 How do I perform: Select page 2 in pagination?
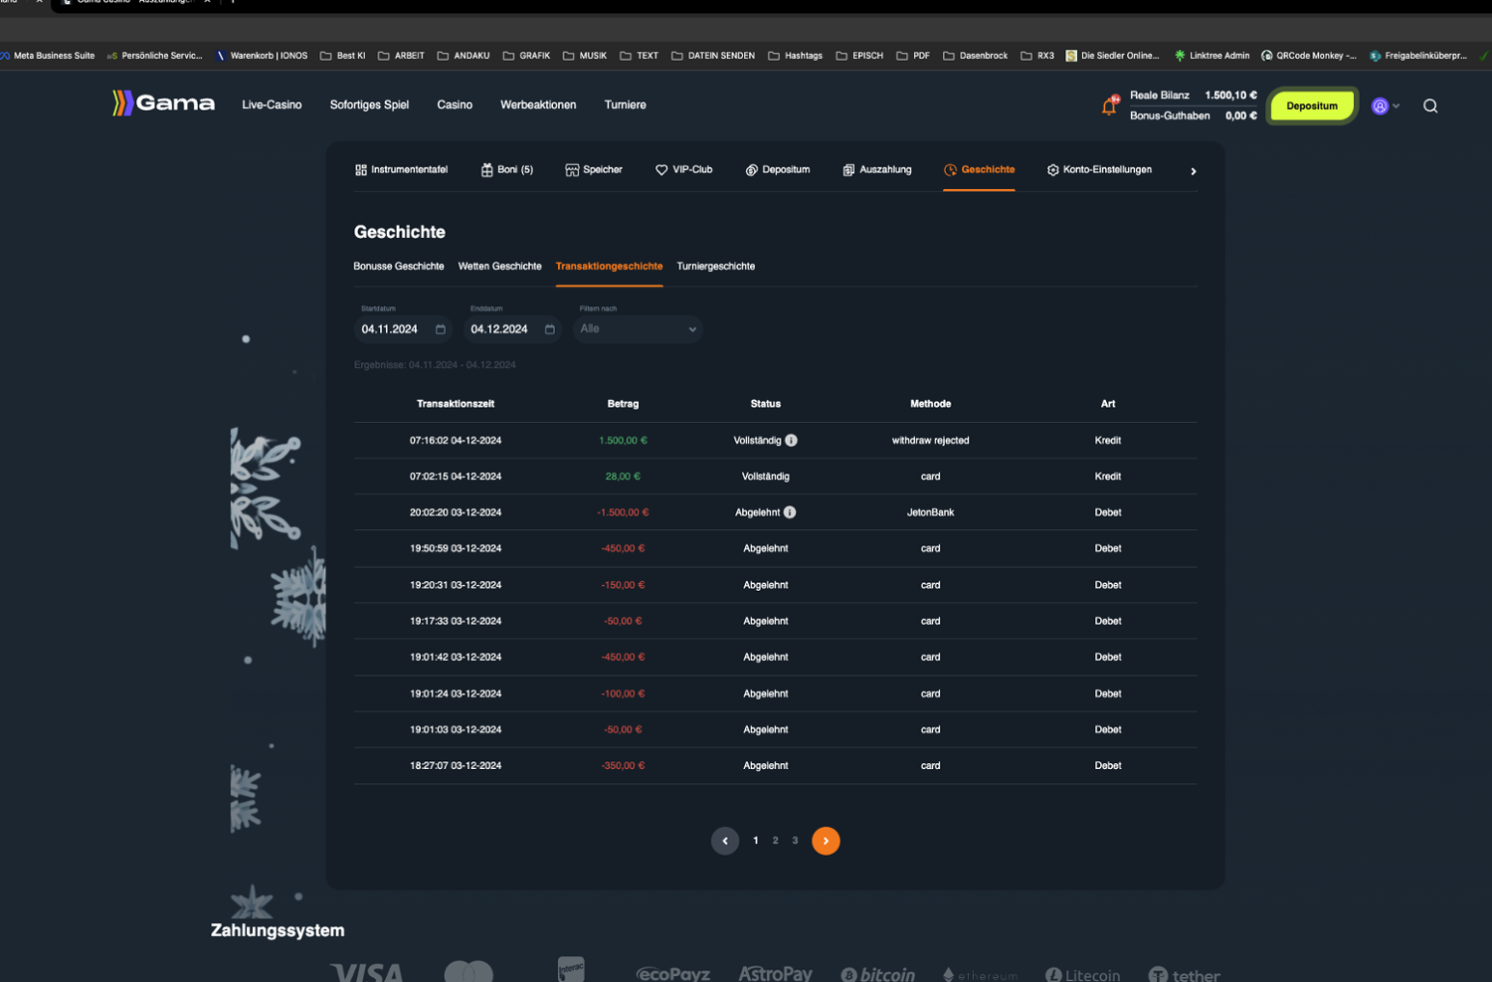[776, 841]
